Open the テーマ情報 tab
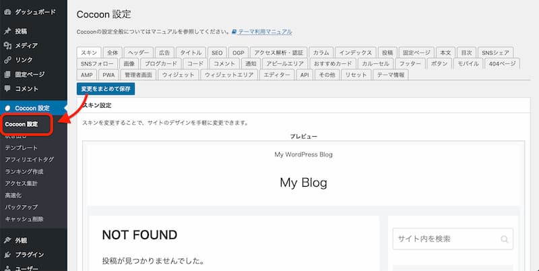The height and width of the screenshot is (271, 539). point(391,75)
